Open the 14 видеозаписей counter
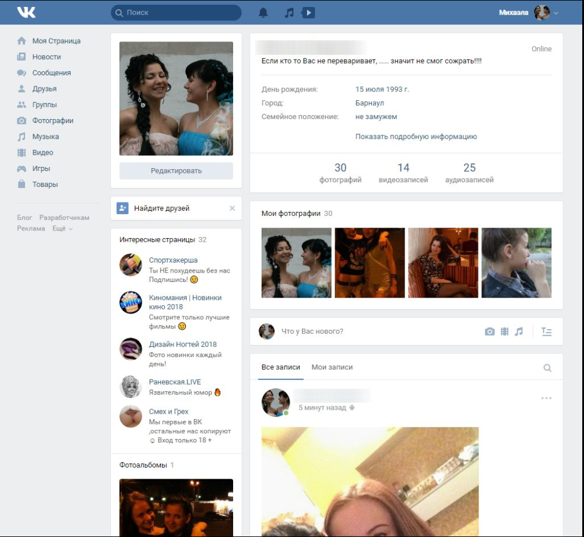584x537 pixels. pos(403,173)
